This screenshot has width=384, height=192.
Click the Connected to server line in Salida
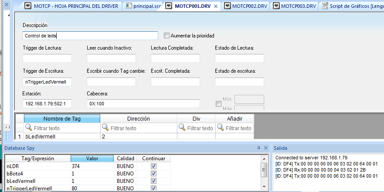click(311, 158)
